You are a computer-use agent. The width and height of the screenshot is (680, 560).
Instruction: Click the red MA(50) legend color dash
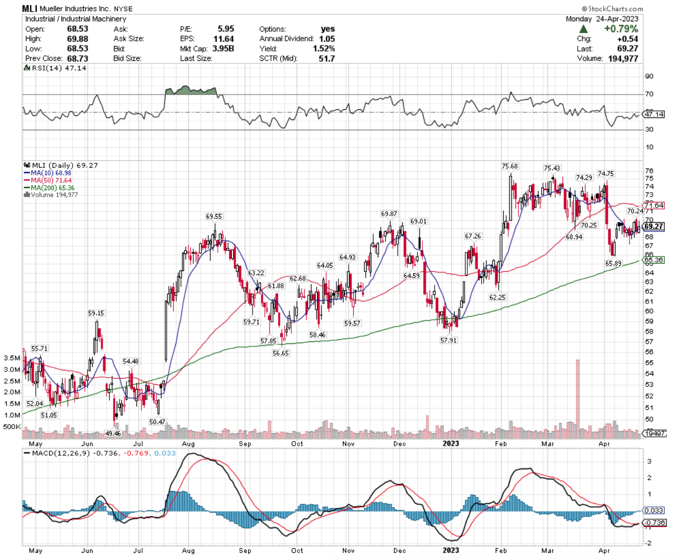(27, 180)
